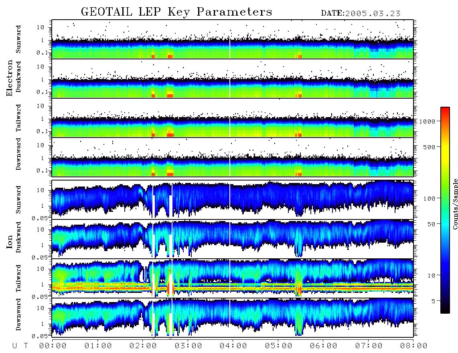This screenshot has height=353, width=458.
Task: Click inside the Electron Tailward spectrogram panel
Action: (233, 118)
